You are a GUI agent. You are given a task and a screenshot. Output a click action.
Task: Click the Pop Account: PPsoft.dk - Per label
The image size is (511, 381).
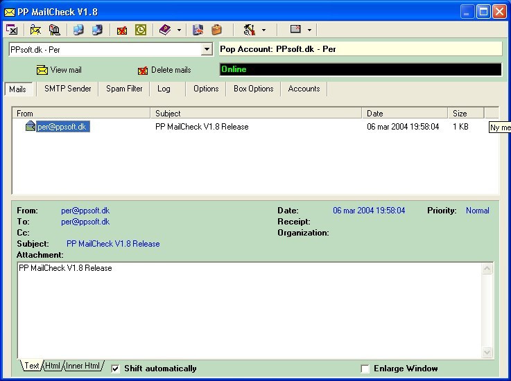(277, 49)
